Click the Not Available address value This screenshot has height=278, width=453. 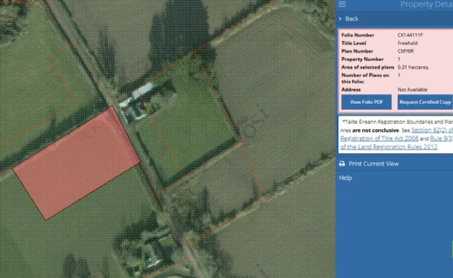(413, 89)
